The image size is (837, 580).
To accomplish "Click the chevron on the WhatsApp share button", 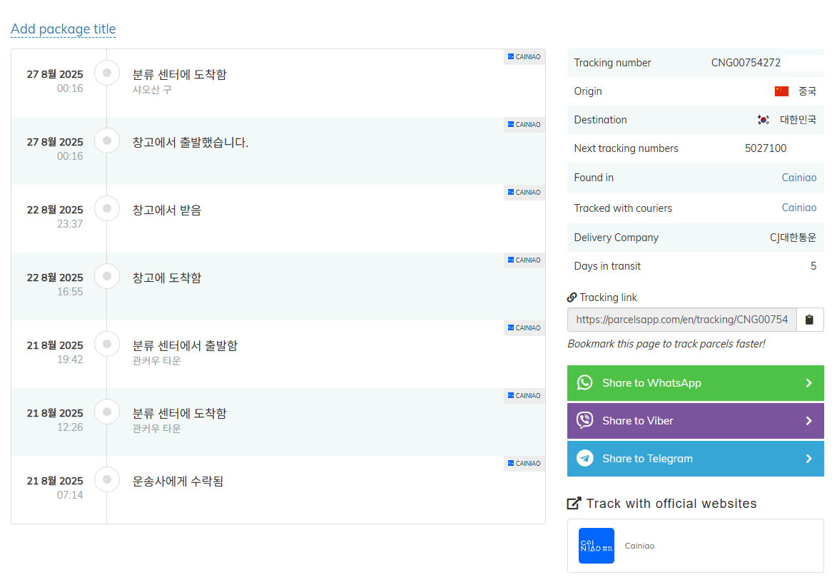I will click(808, 383).
